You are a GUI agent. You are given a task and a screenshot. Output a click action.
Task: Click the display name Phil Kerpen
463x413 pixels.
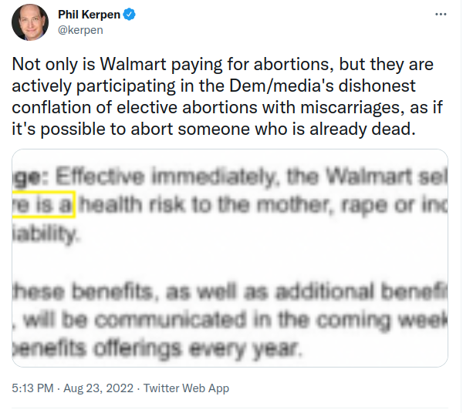pos(90,15)
